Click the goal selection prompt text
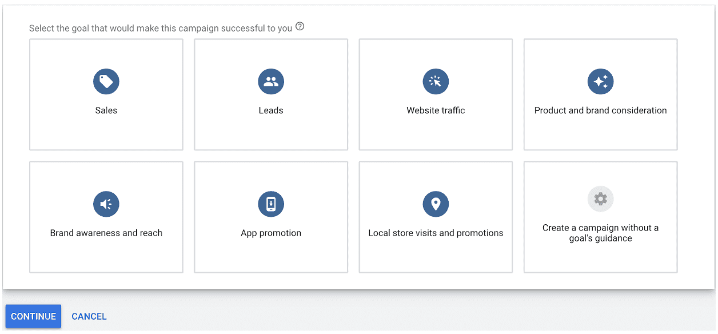 tap(161, 28)
